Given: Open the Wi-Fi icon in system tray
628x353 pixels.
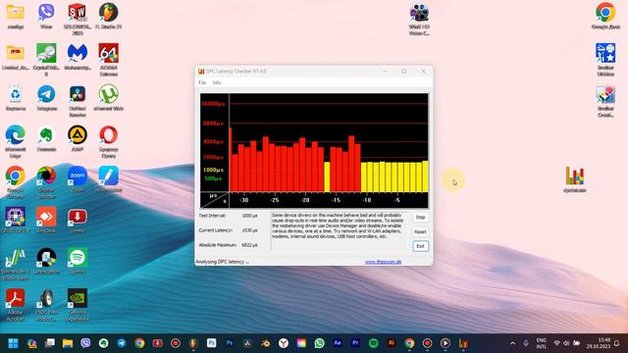Looking at the screenshot, I should pyautogui.click(x=556, y=343).
